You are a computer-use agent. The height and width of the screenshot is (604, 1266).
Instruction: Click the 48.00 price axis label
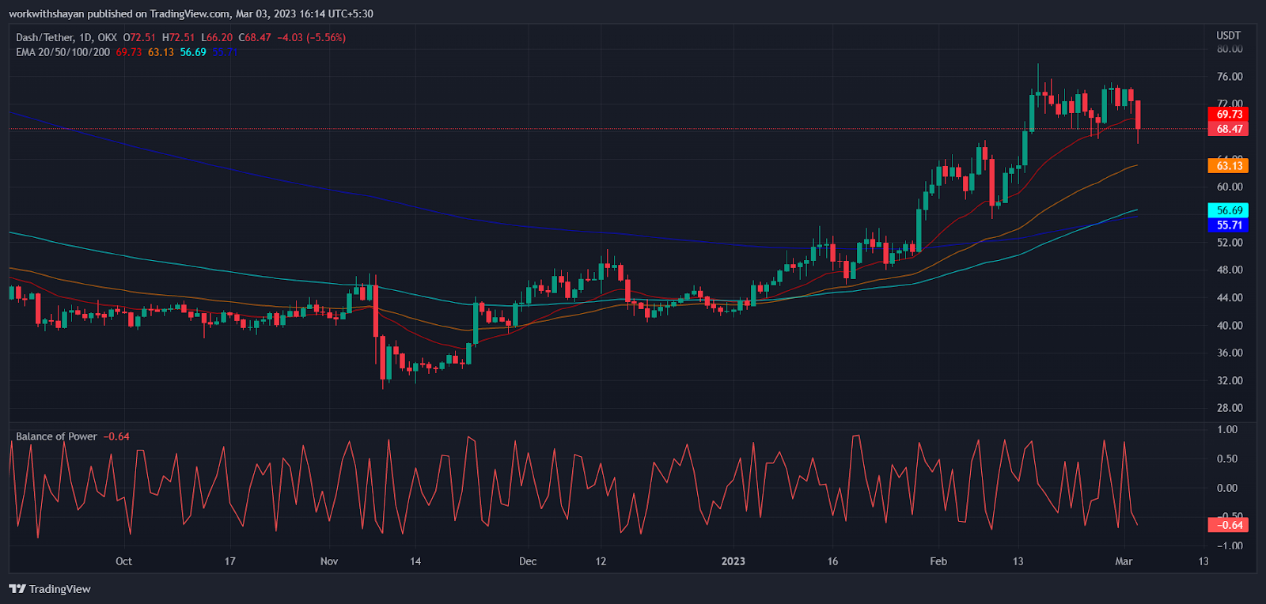point(1230,270)
